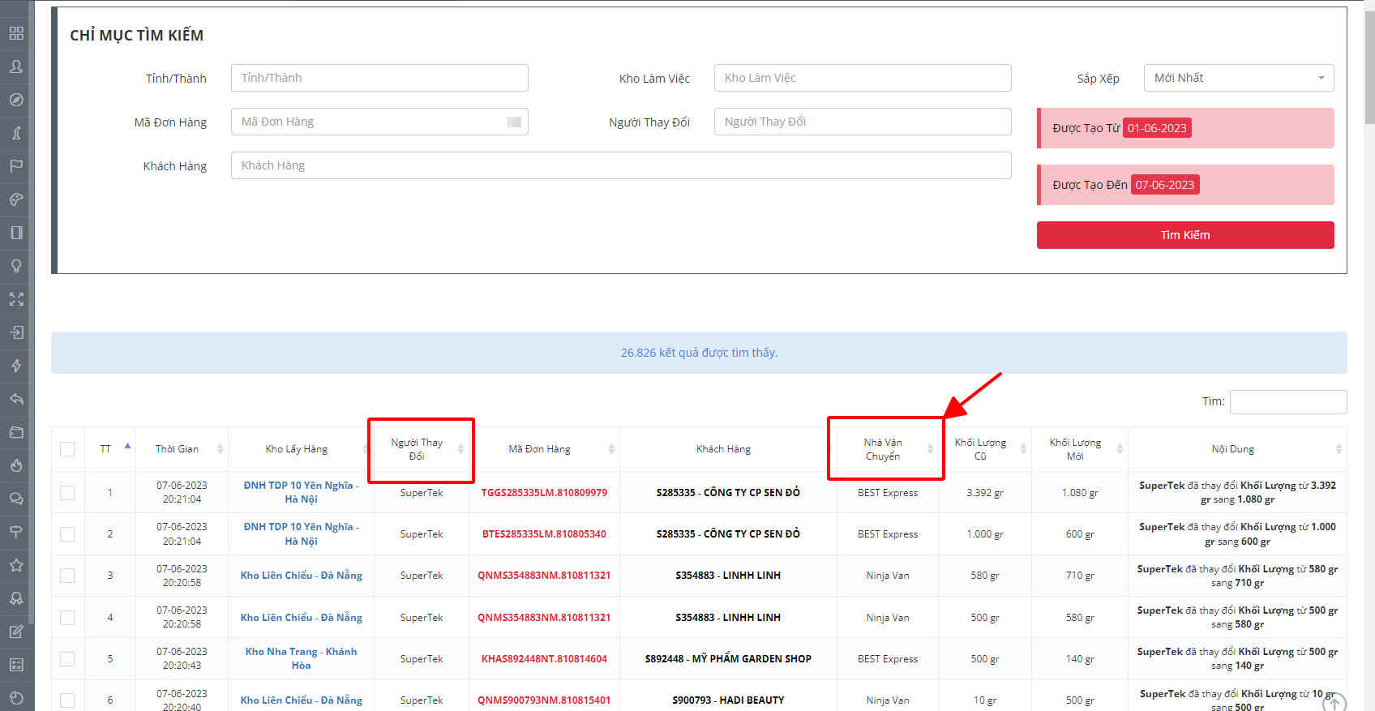Click the lightning bolt icon in sidebar
The image size is (1375, 711).
coord(16,366)
